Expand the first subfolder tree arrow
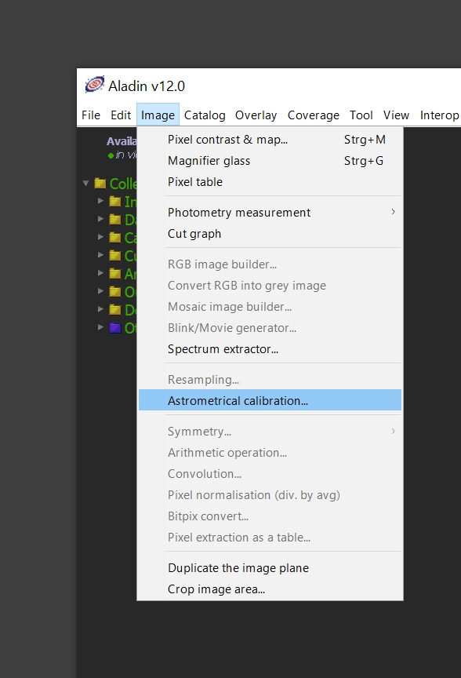 click(100, 201)
